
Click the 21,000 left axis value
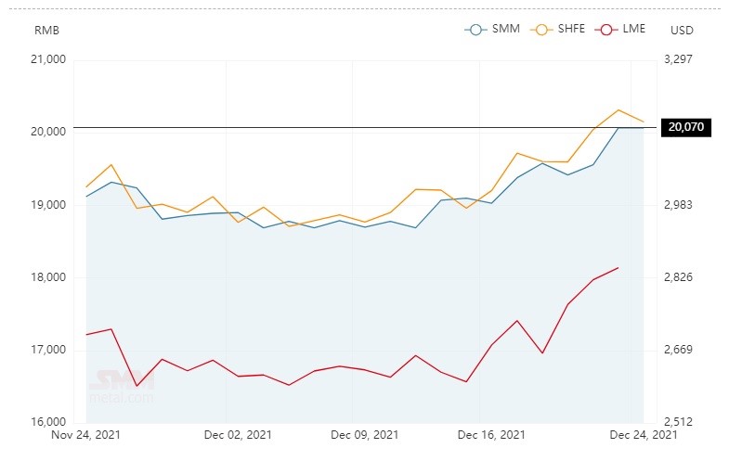click(x=48, y=59)
